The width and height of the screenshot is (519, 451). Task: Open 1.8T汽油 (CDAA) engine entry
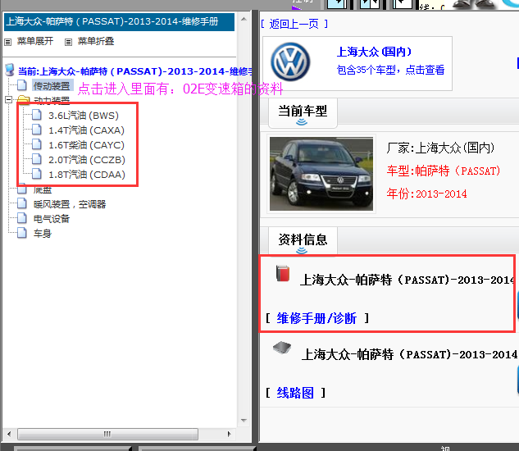87,175
